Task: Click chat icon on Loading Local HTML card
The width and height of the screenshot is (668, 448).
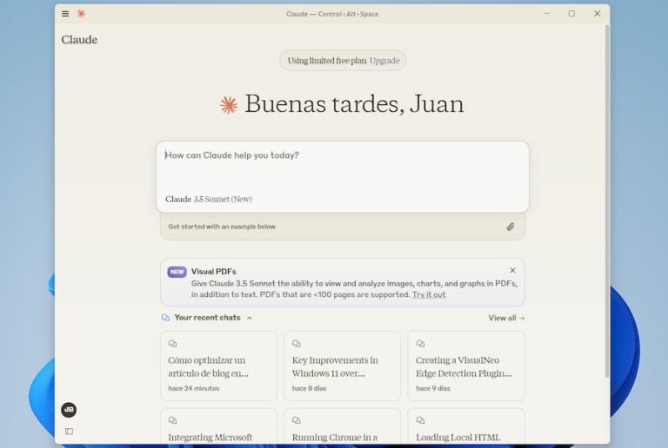Action: tap(420, 420)
